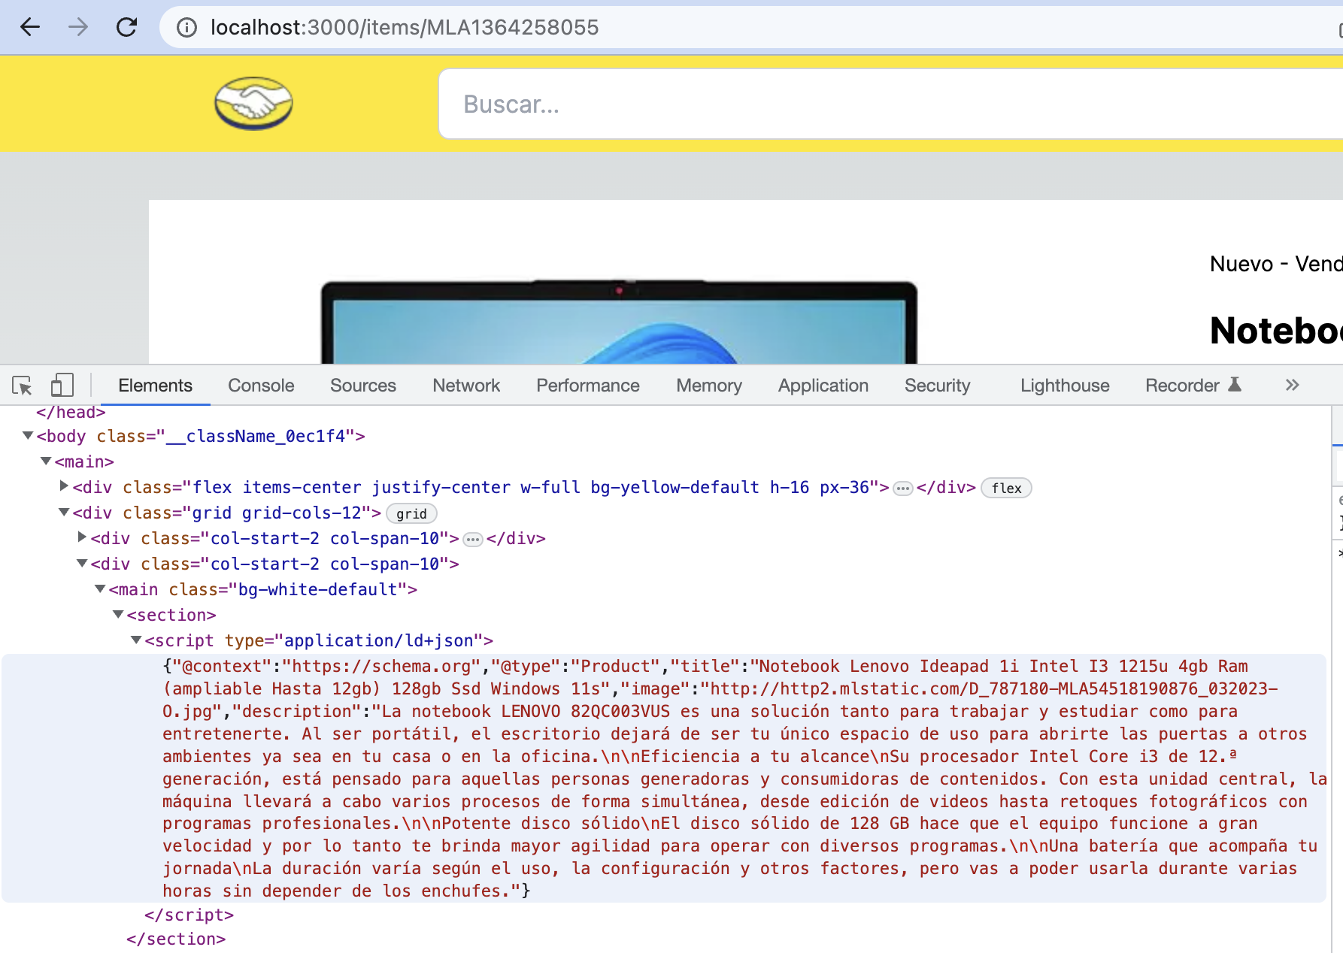Switch to the Application tab

(x=823, y=386)
